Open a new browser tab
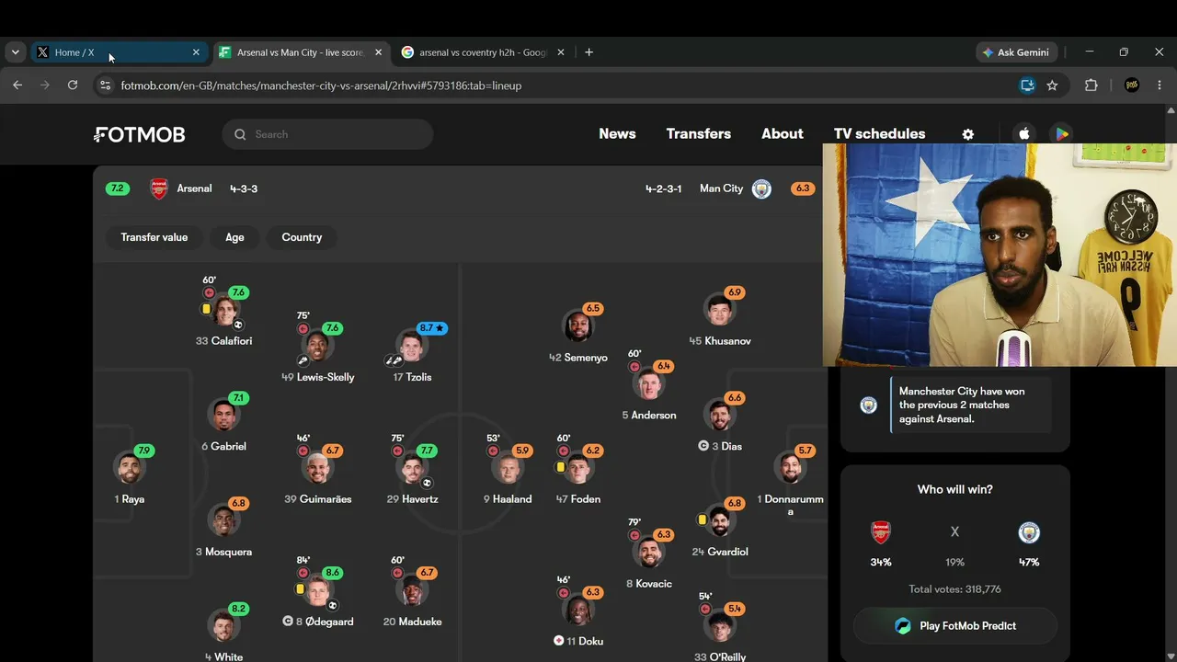 588,52
